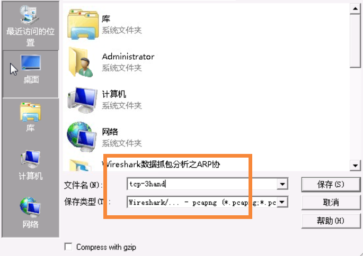Viewport: 363px width, 256px height.
Task: Select 网络 system folder in file list
Action: coord(105,137)
